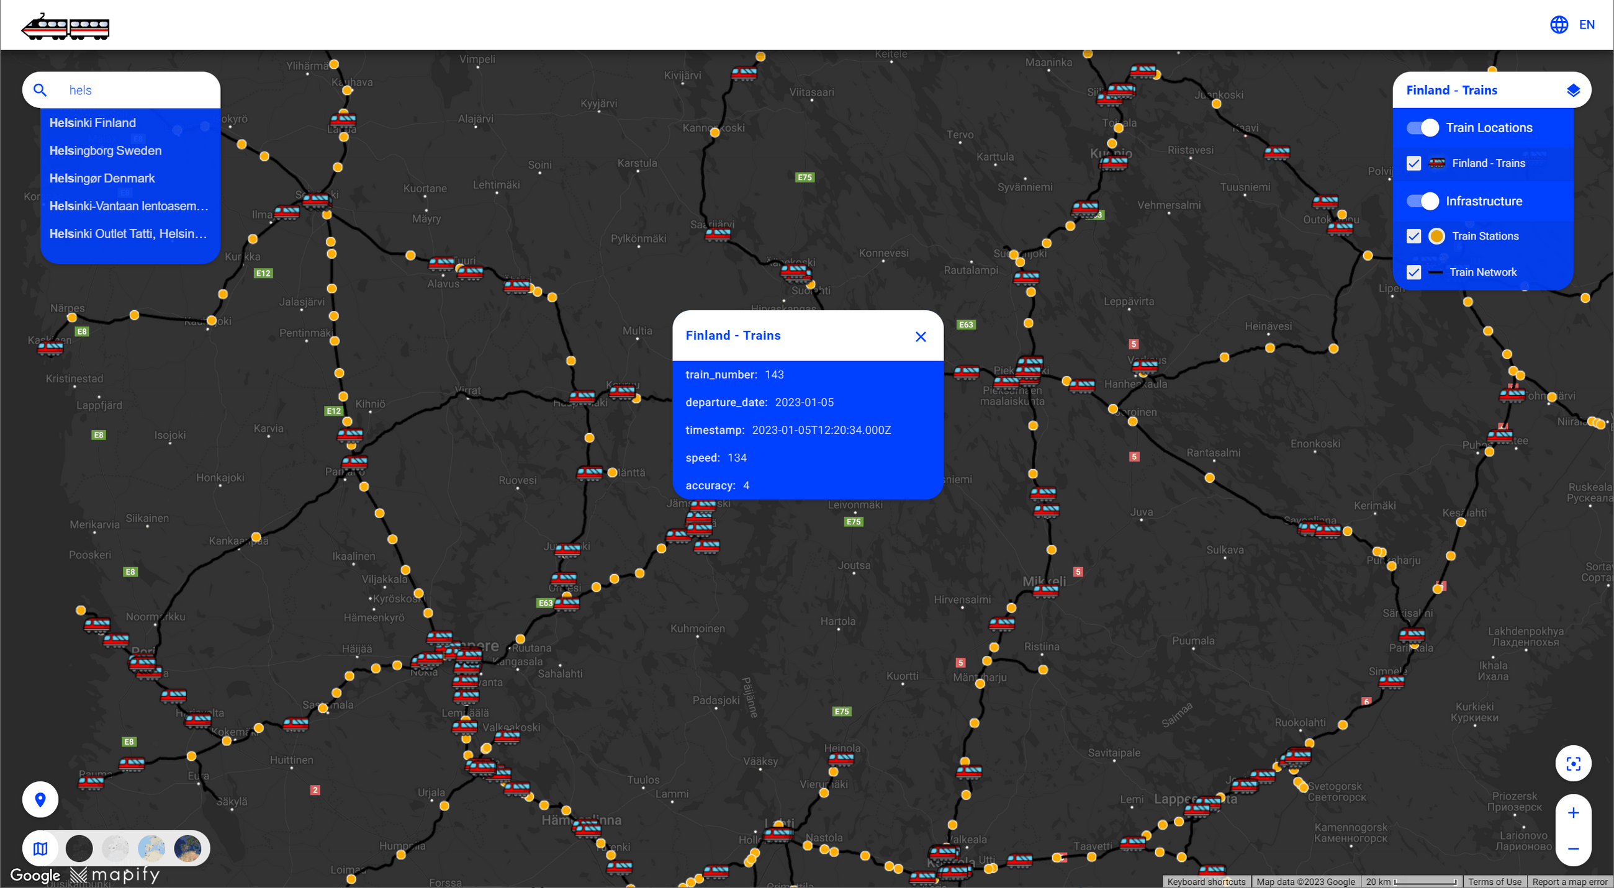1614x888 pixels.
Task: Uncheck the Train Stations checkbox
Action: pyautogui.click(x=1414, y=236)
